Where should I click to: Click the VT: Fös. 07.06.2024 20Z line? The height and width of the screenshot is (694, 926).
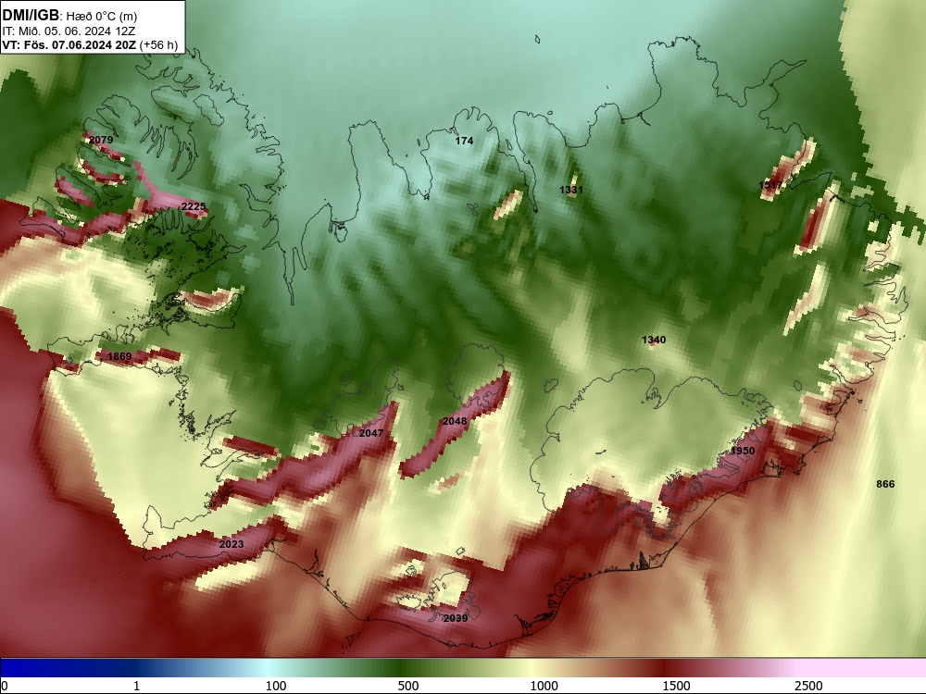point(90,44)
